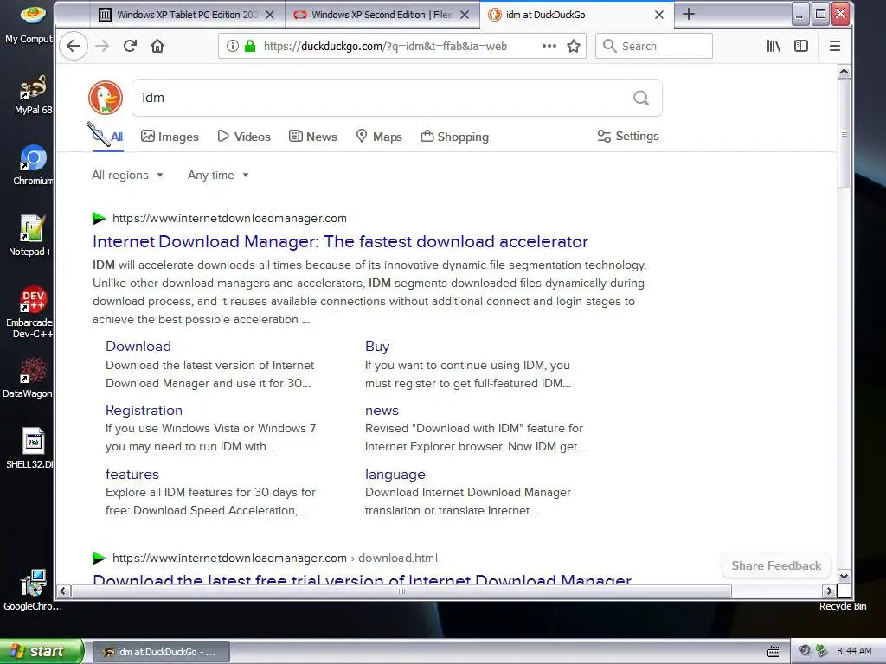Screen dimensions: 886x664
Task: Select the MyPal 68 desktop shortcut
Action: 33,95
